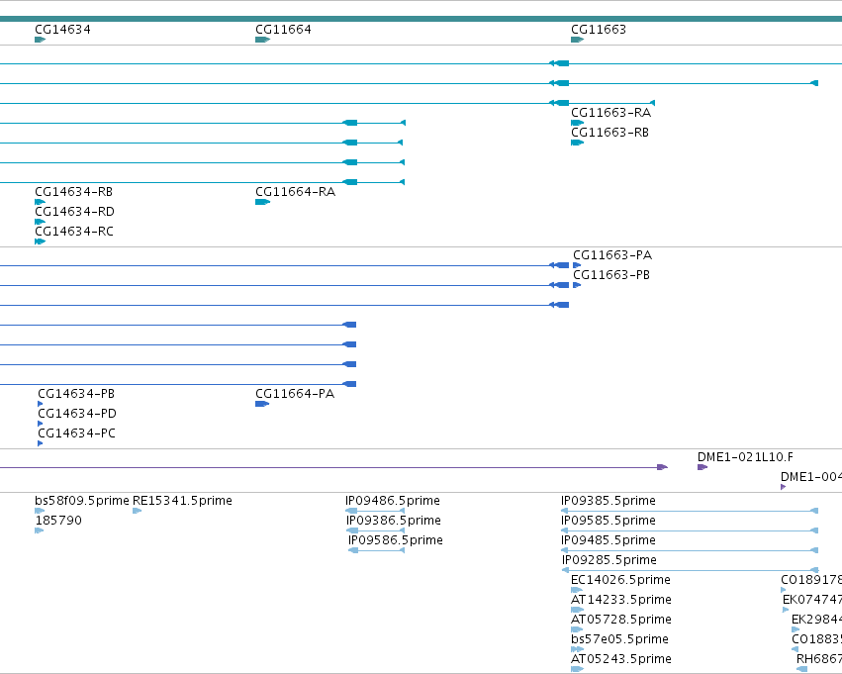Select the bs58f09.5prime EST label
The height and width of the screenshot is (674, 842).
coord(82,501)
